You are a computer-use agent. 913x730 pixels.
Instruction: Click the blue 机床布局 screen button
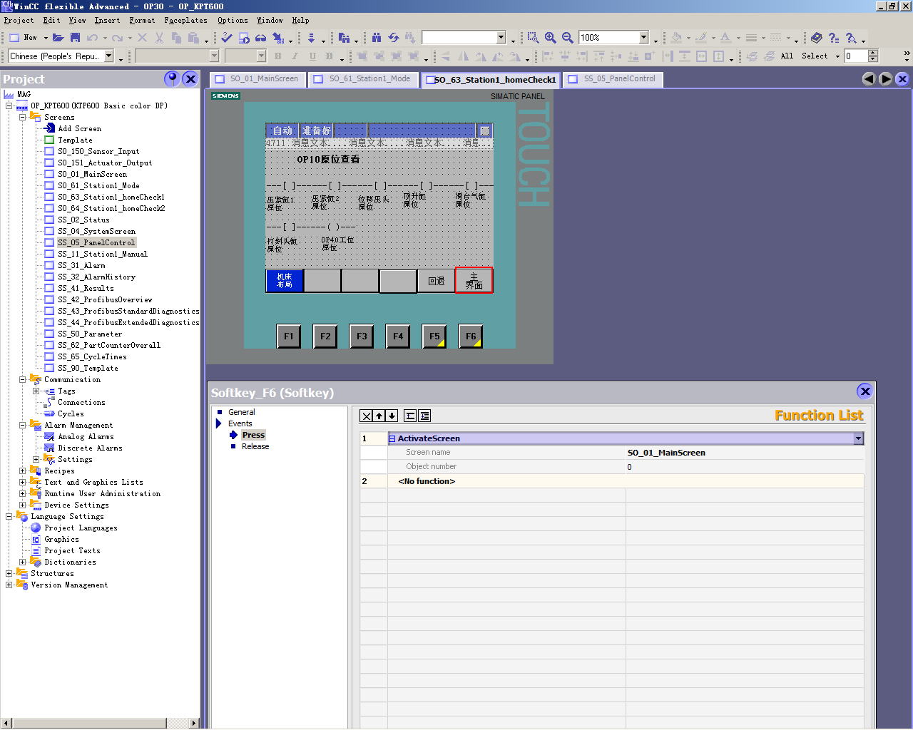coord(285,281)
